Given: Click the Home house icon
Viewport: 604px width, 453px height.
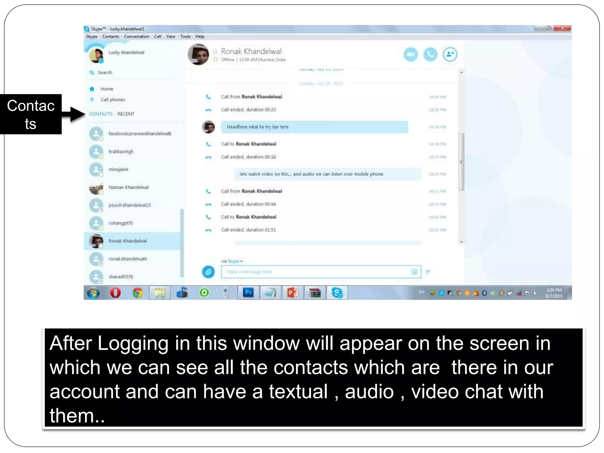Looking at the screenshot, I should tap(92, 89).
